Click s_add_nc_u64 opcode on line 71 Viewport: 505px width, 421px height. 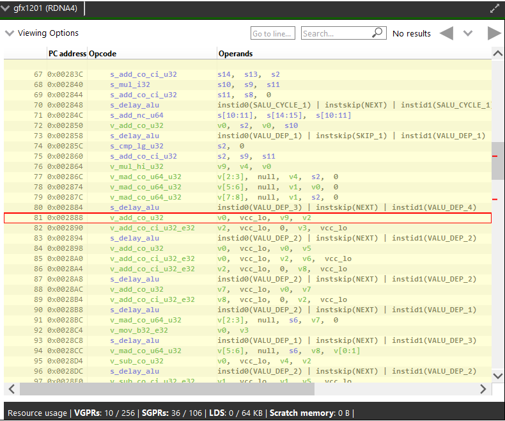click(136, 115)
